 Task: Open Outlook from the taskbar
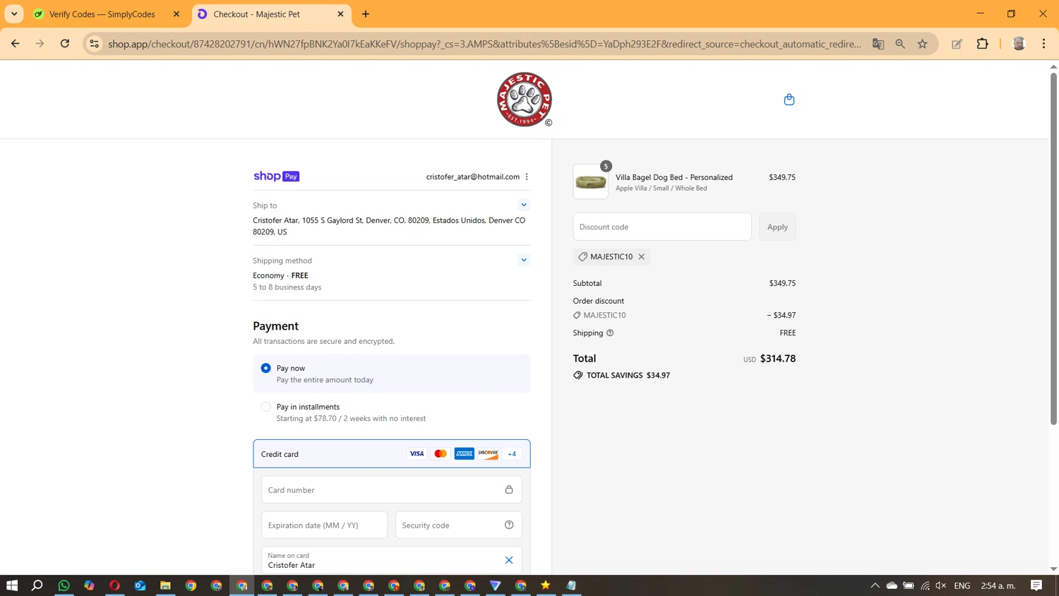140,585
